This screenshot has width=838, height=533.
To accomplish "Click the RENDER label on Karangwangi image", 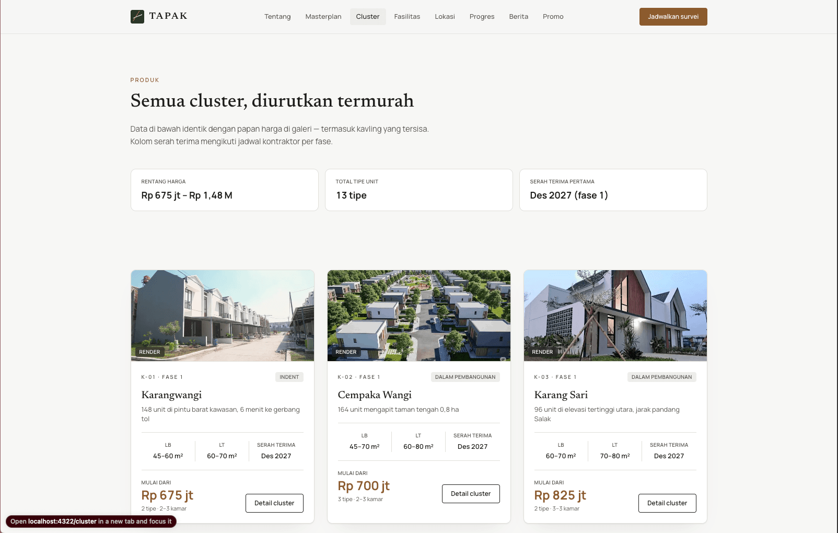I will click(149, 352).
